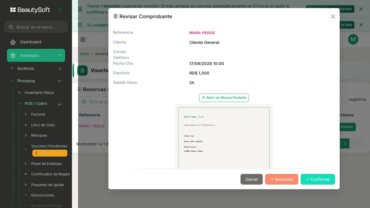Confirm the voucher with Confirmar

(x=318, y=179)
